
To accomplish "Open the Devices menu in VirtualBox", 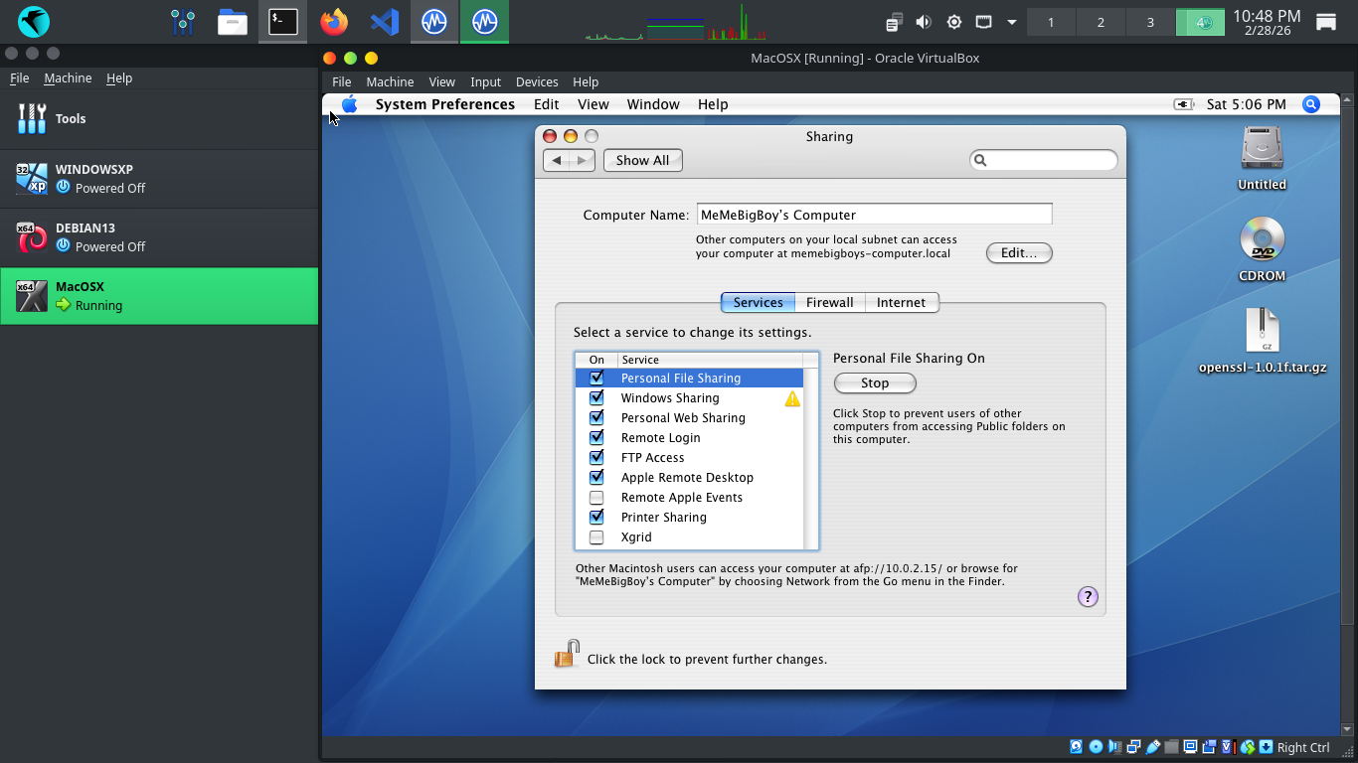I will click(537, 81).
